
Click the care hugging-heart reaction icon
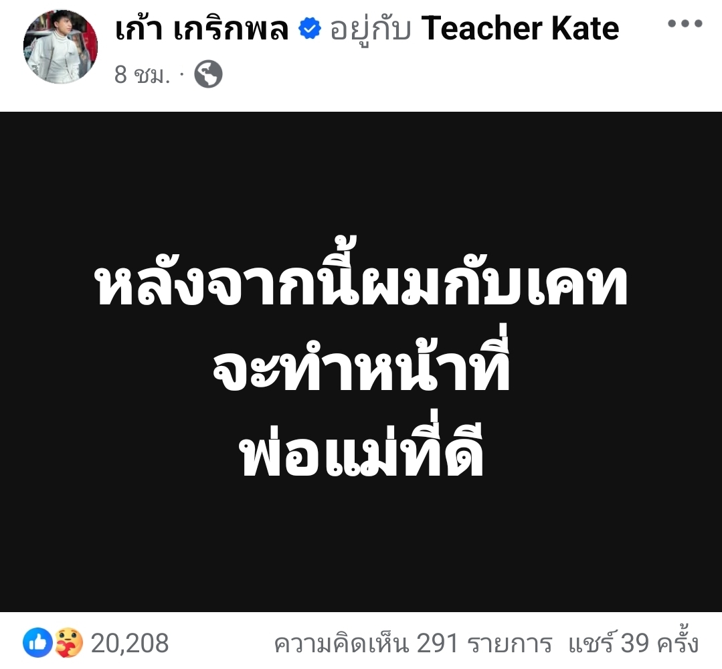click(x=69, y=642)
